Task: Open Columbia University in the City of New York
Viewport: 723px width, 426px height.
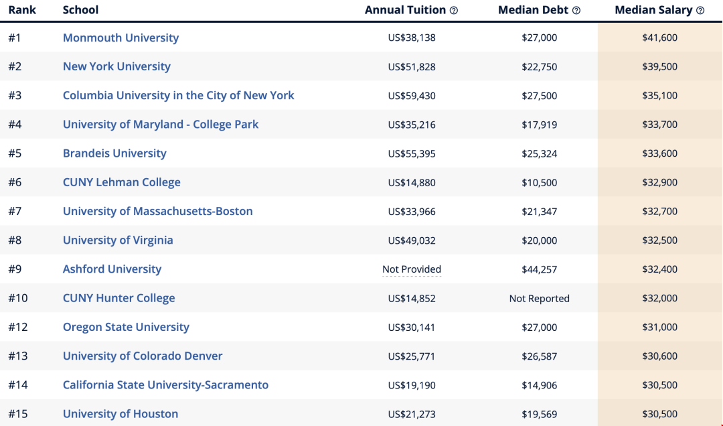Action: 179,96
